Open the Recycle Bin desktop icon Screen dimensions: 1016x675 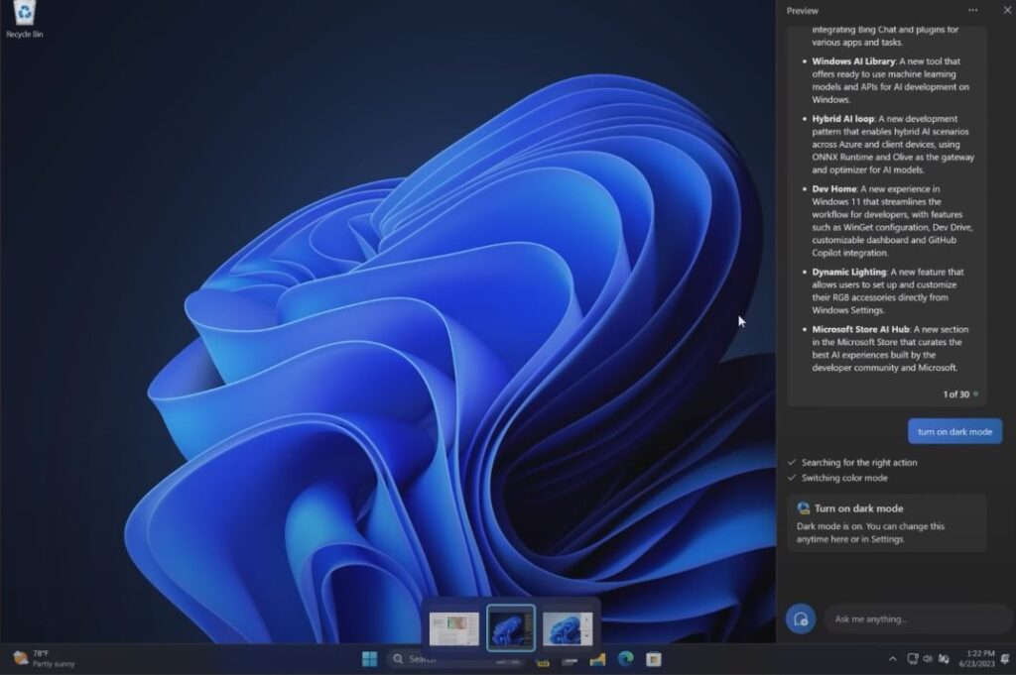pos(24,20)
